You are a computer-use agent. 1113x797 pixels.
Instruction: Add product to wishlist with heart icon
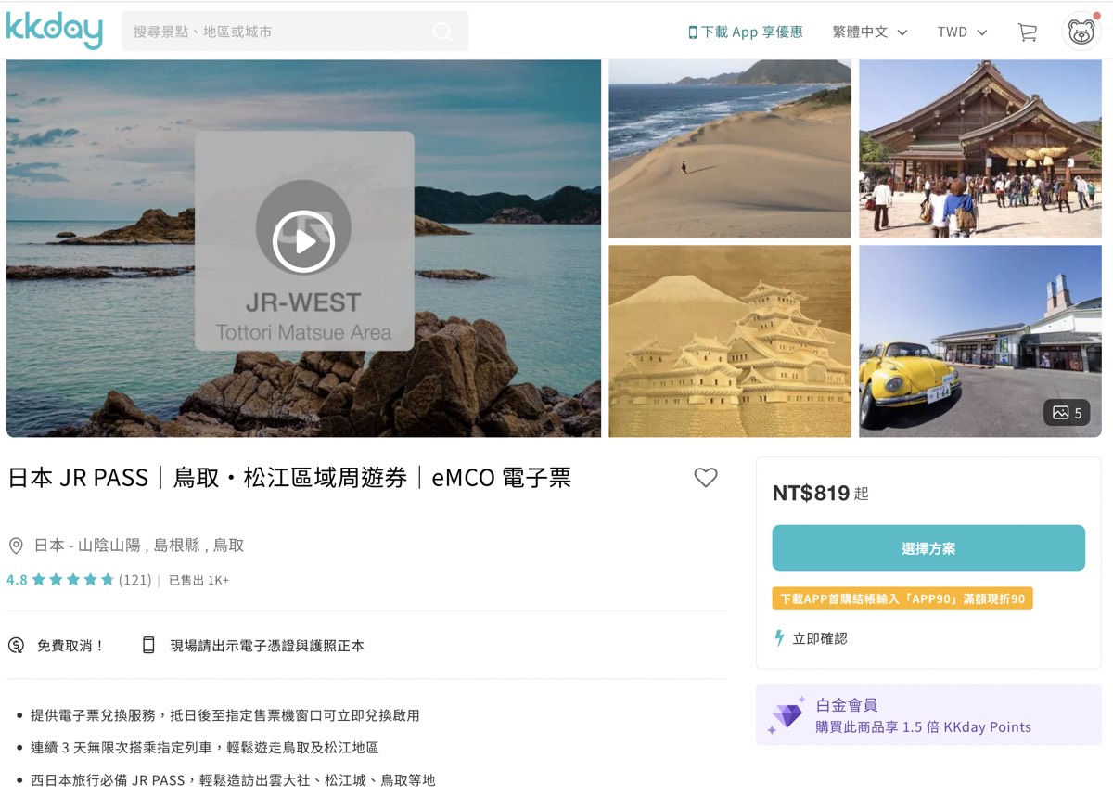coord(706,478)
